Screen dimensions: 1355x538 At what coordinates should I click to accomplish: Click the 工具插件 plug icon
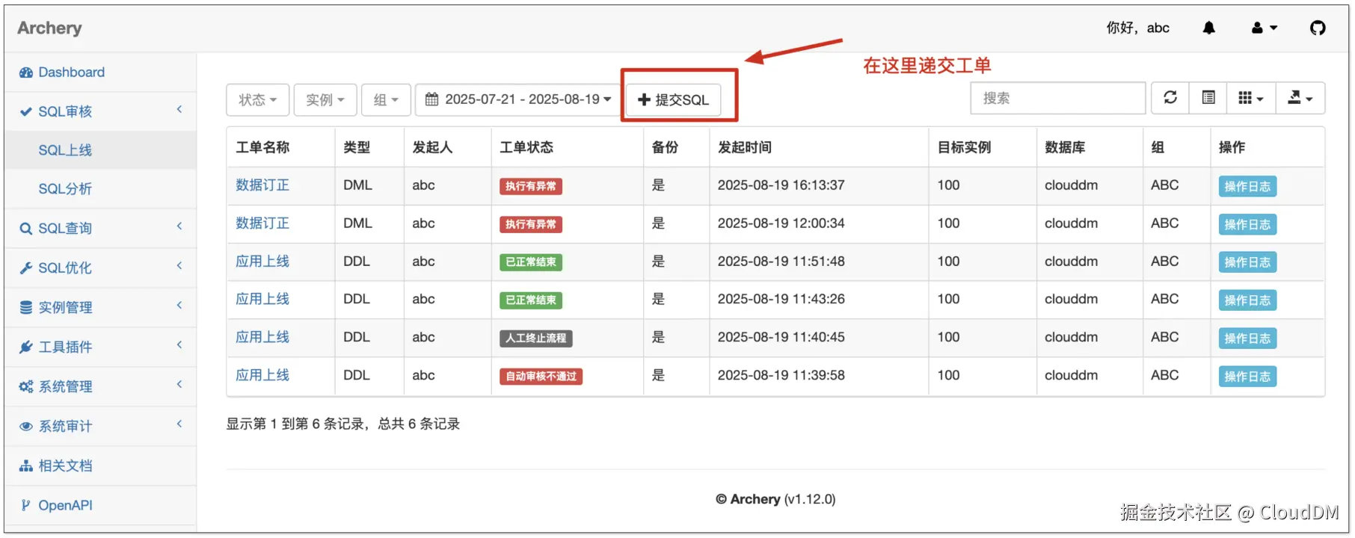(x=26, y=347)
